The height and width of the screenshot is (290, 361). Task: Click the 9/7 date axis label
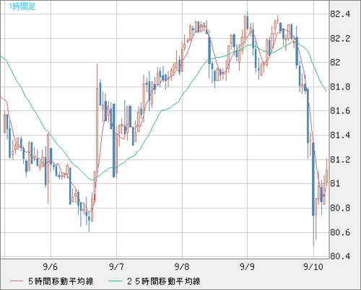[x=116, y=266]
